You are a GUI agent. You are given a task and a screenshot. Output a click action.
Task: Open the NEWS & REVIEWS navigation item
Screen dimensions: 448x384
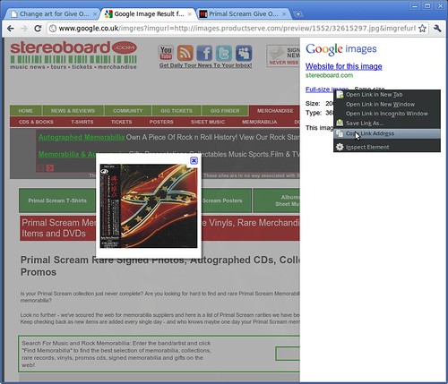pyautogui.click(x=73, y=111)
